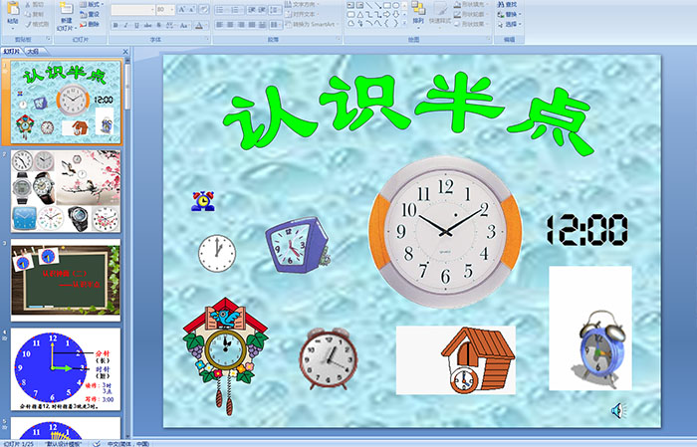Click the Copy (复制) icon
The height and width of the screenshot is (447, 697).
tap(28, 14)
